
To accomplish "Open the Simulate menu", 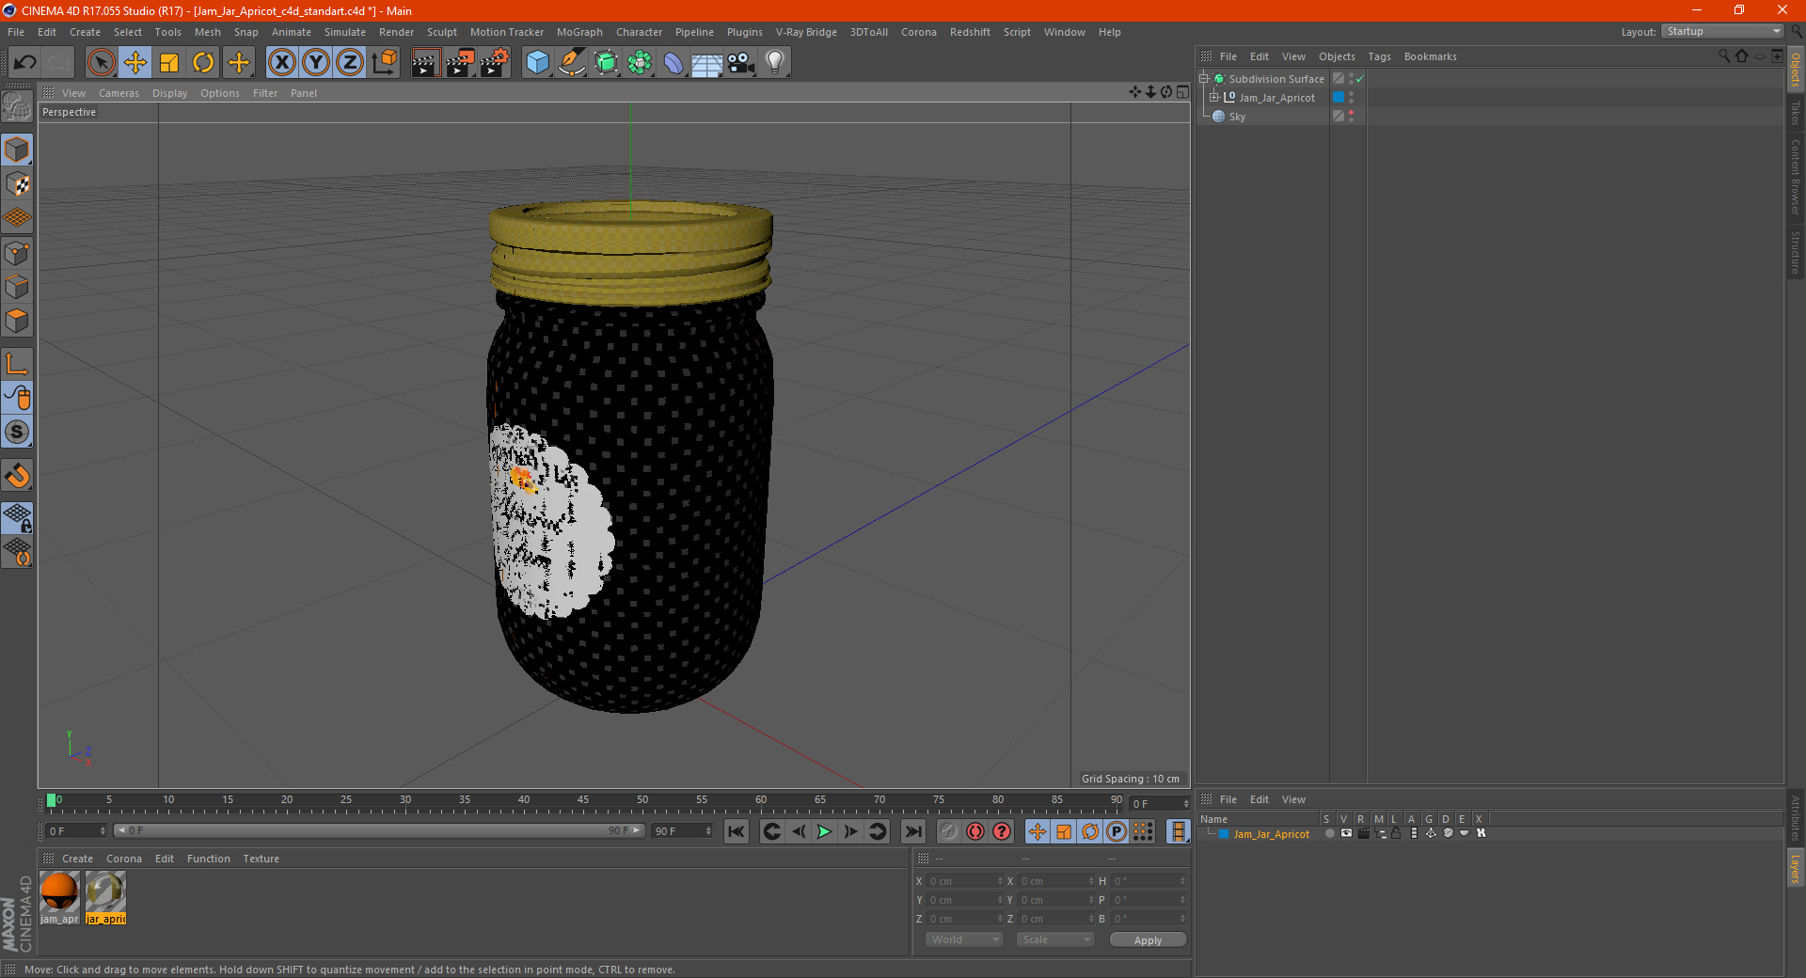I will pos(345,32).
